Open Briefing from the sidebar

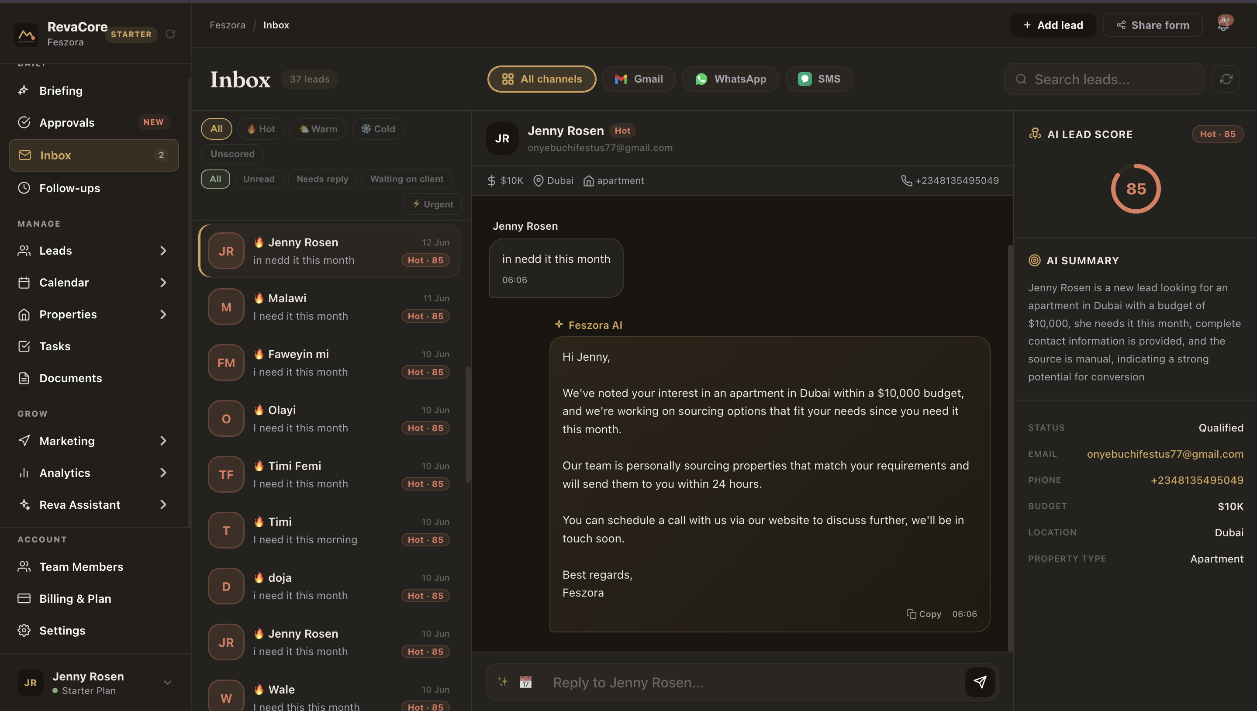(94, 90)
